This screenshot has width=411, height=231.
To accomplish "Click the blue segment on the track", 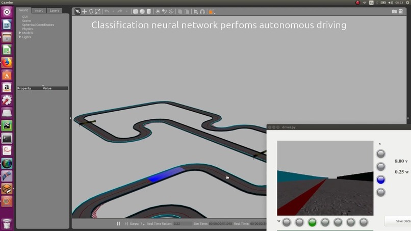I will pyautogui.click(x=166, y=175).
